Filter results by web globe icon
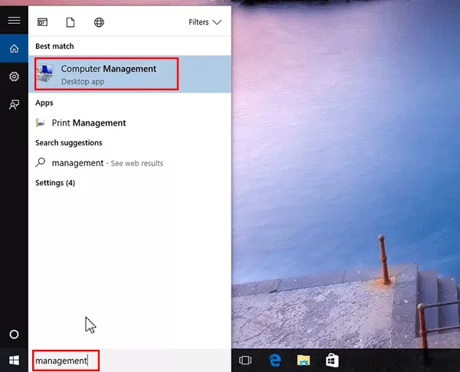 (98, 22)
